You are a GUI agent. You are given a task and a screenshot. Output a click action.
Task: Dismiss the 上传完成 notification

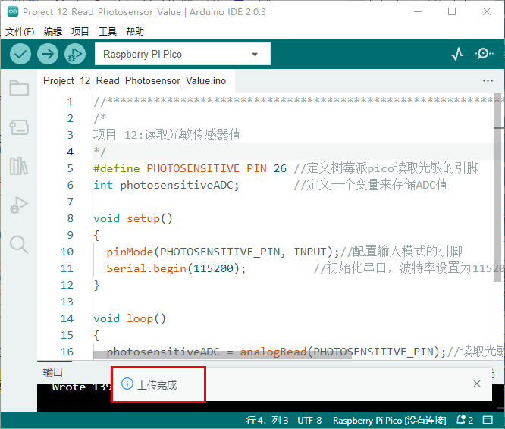477,384
